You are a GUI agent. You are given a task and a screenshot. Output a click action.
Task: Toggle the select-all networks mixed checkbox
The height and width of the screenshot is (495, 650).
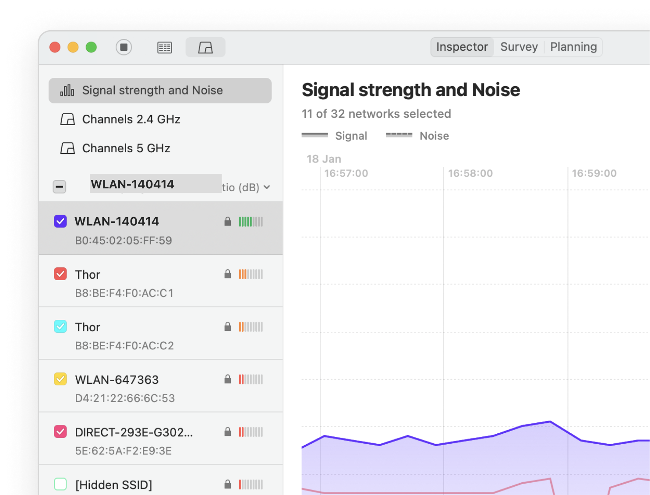coord(60,187)
